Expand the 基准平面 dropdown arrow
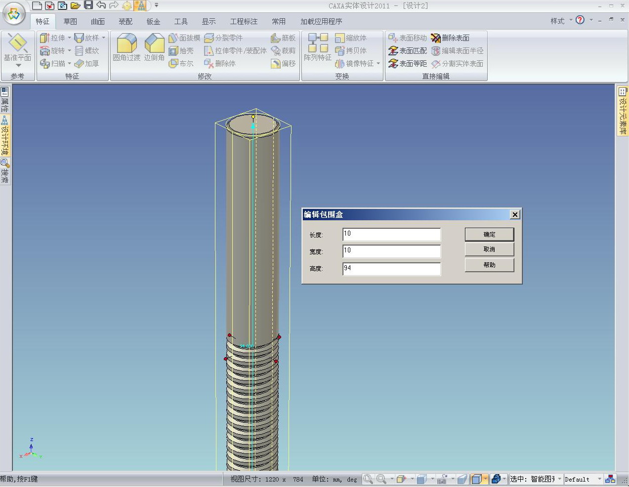This screenshot has height=487, width=629. pyautogui.click(x=18, y=66)
